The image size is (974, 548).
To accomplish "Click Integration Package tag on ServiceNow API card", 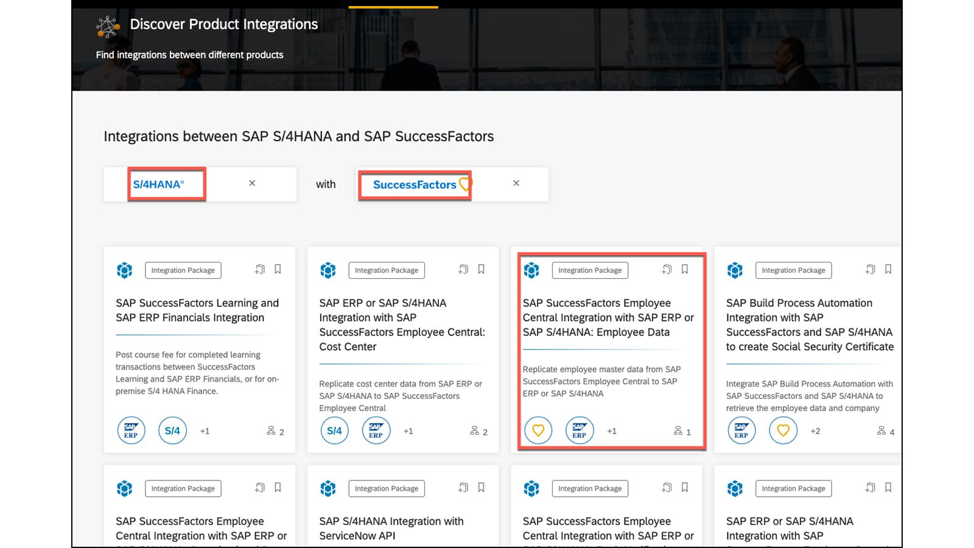I will pos(387,488).
